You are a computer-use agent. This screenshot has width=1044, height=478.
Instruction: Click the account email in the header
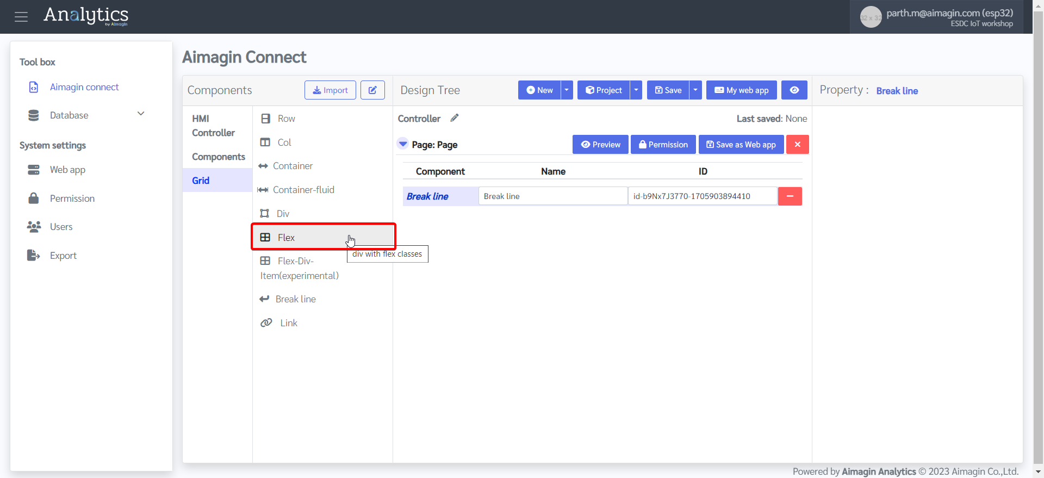(949, 13)
